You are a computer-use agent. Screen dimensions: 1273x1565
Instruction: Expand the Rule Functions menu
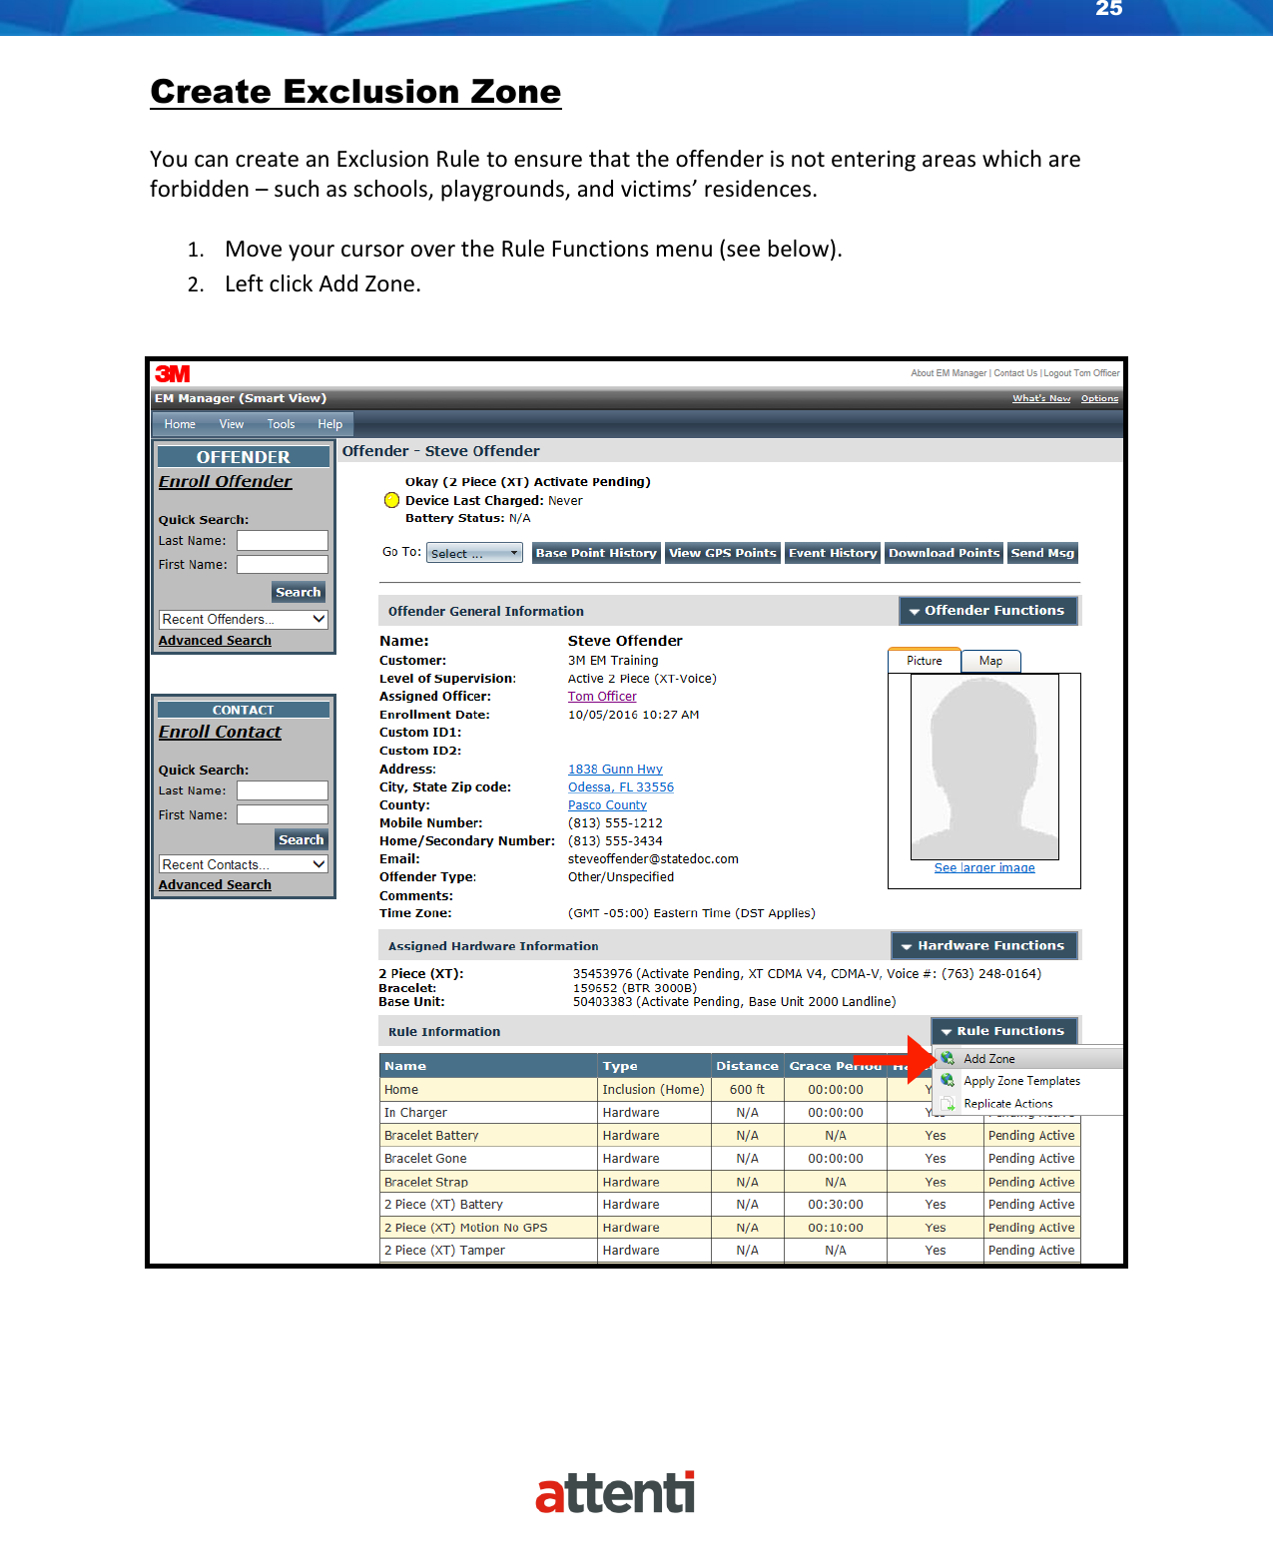(x=1003, y=1031)
